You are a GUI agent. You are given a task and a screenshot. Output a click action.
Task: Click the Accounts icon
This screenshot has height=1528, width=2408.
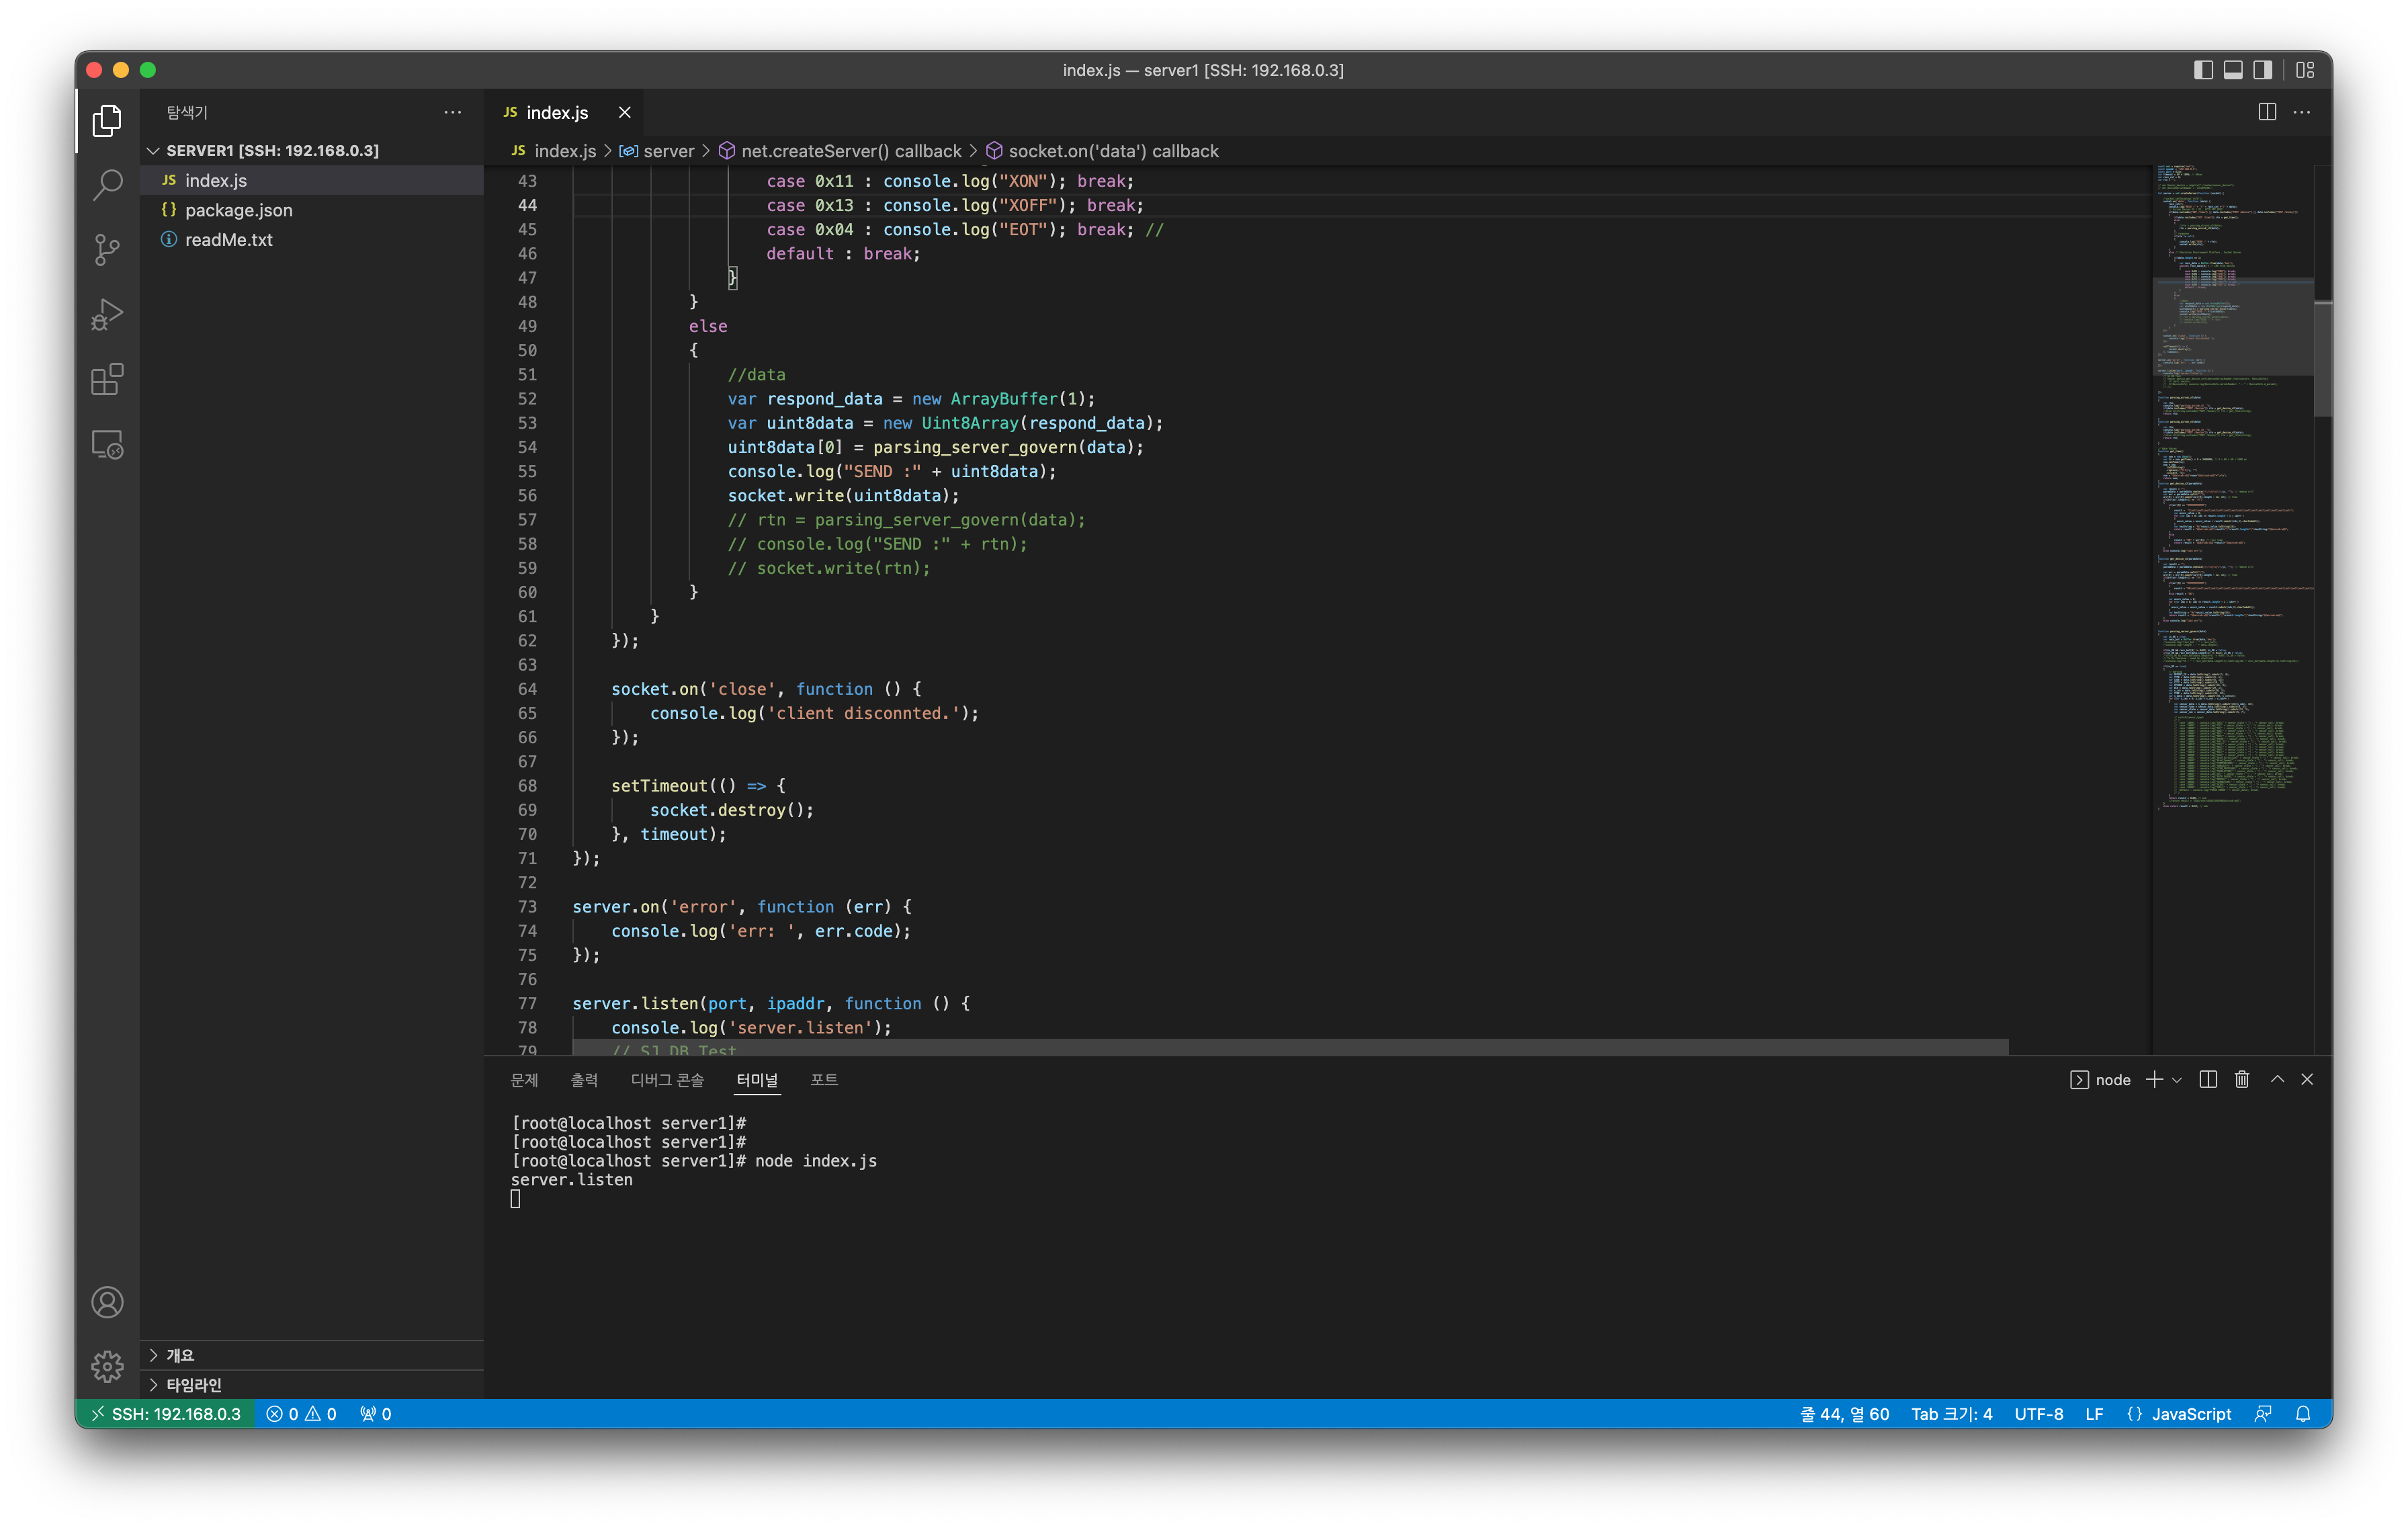click(107, 1301)
